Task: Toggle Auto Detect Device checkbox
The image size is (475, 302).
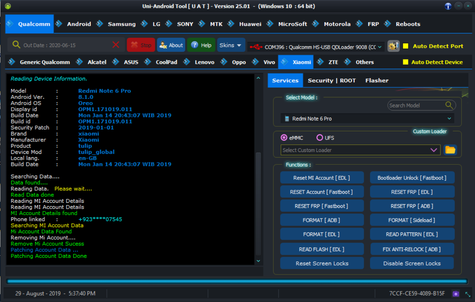Action: click(x=406, y=62)
